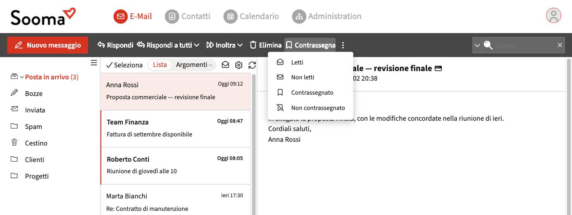This screenshot has width=572, height=215.
Task: Choose Contrassegnato menu entry
Action: [x=310, y=93]
